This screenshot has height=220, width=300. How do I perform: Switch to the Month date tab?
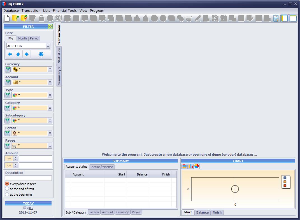click(22, 38)
